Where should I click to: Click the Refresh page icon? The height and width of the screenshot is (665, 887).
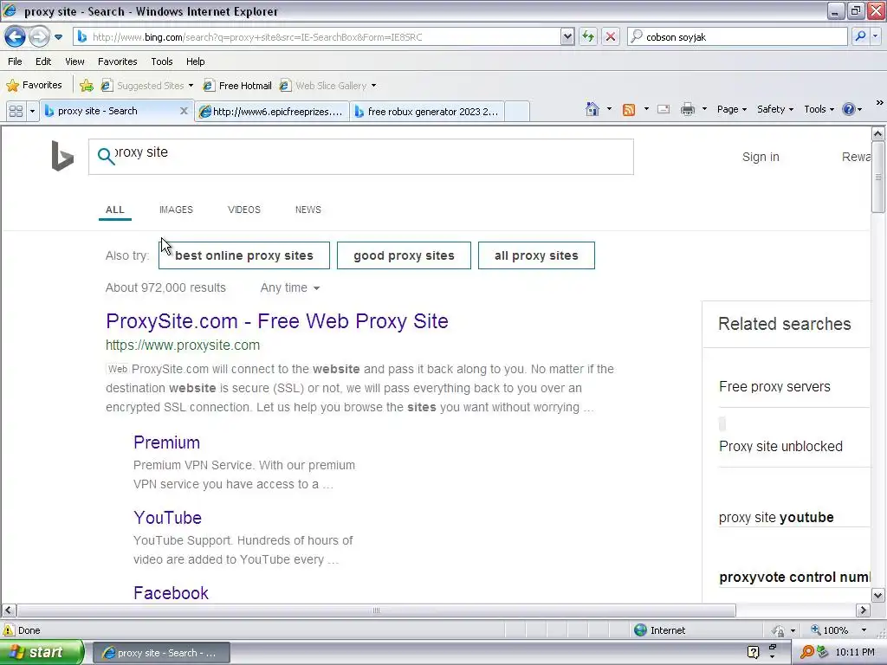[588, 36]
